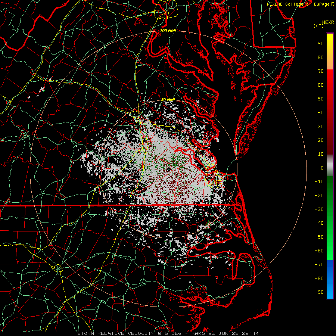The height and width of the screenshot is (336, 336).
Task: Click the -60 knots scale label
Action: [319, 251]
